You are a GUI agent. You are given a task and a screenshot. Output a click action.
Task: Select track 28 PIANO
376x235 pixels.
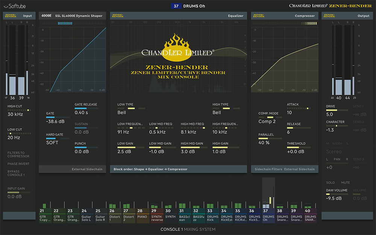pyautogui.click(x=142, y=216)
